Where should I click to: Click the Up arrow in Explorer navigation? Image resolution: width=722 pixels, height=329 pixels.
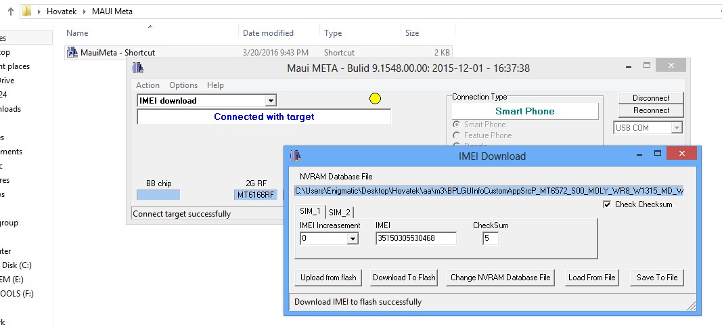click(11, 12)
